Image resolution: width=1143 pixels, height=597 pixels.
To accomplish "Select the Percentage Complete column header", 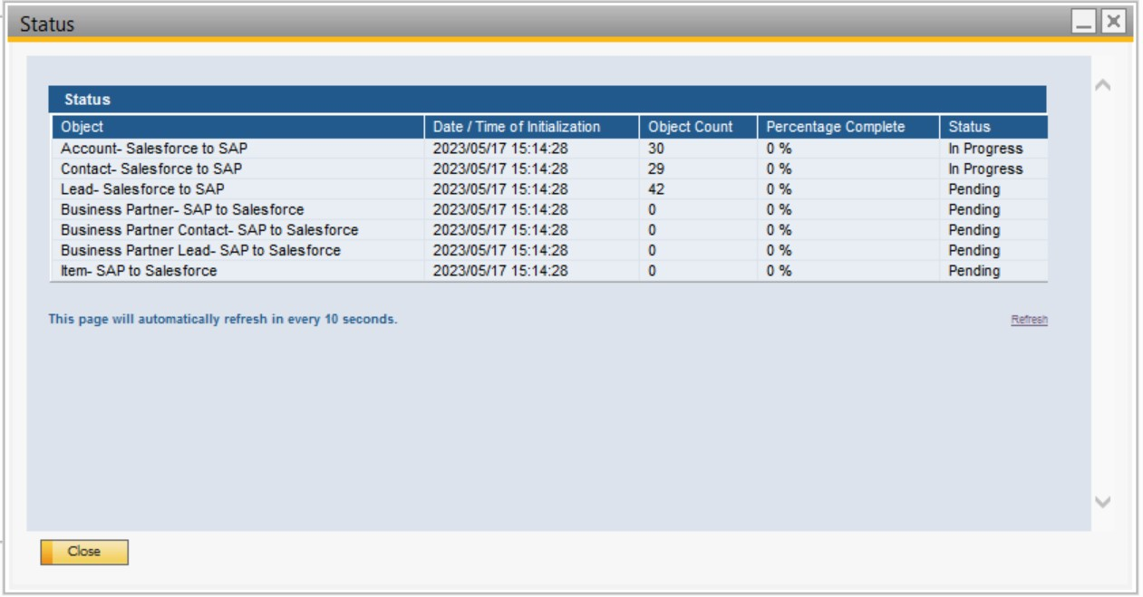I will (835, 127).
